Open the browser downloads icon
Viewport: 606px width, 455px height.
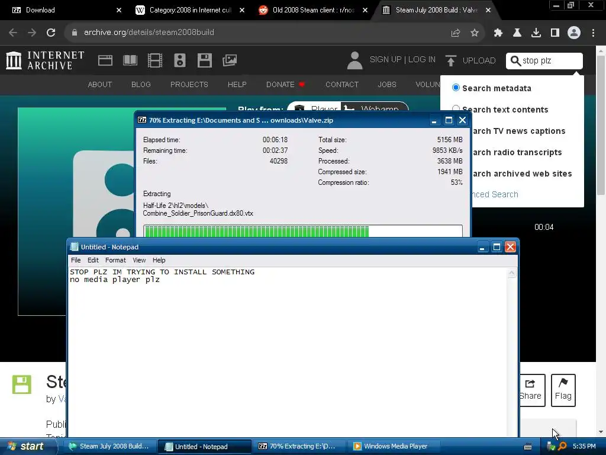point(536,33)
